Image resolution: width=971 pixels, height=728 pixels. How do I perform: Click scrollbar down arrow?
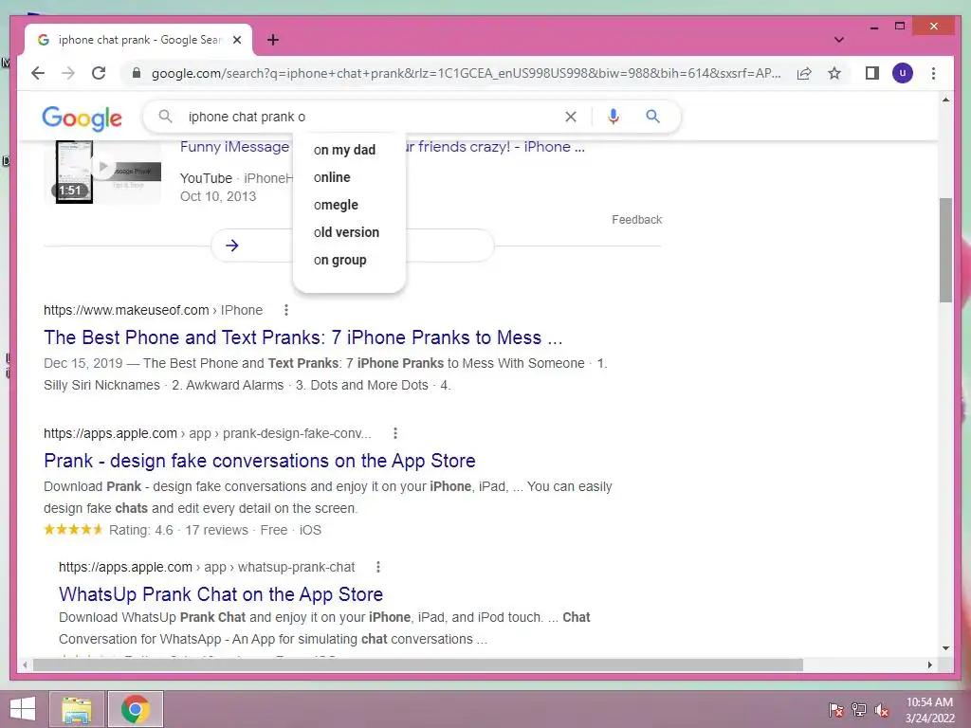[945, 648]
